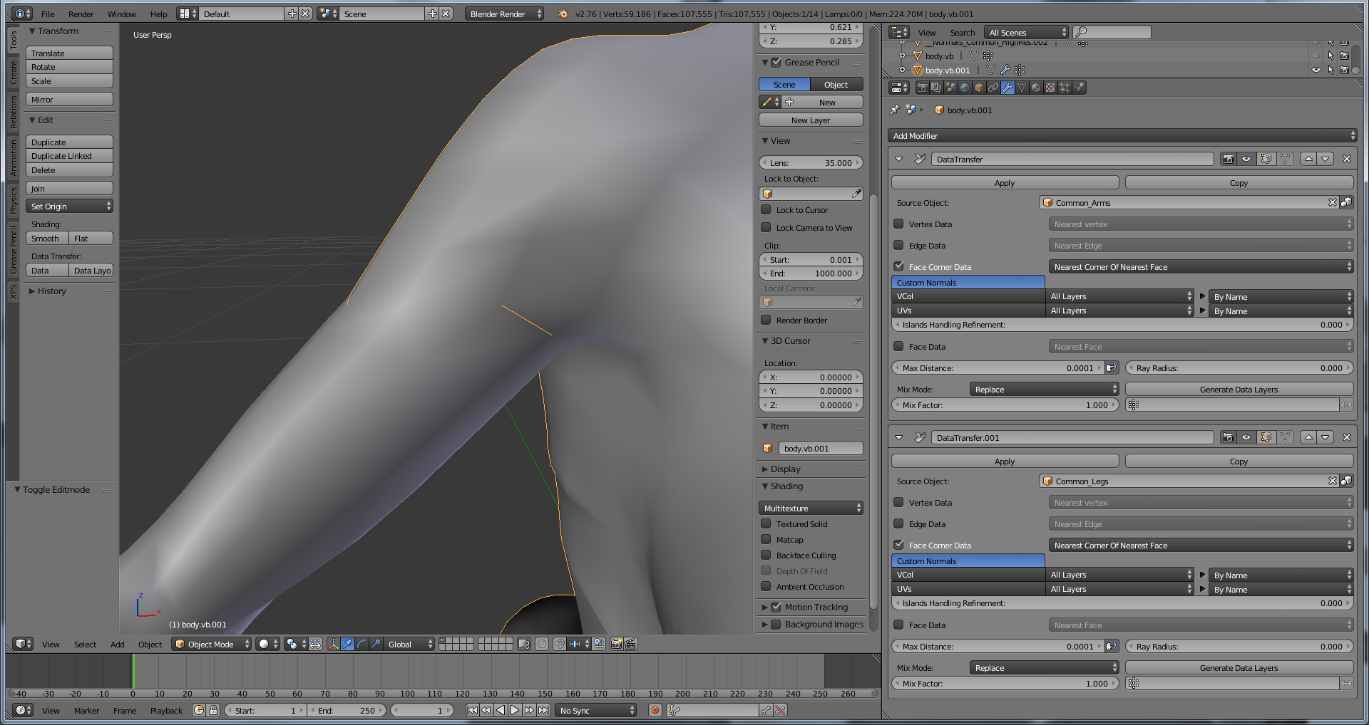Image resolution: width=1369 pixels, height=725 pixels.
Task: Open the Texture properties checker tab
Action: coord(1050,88)
